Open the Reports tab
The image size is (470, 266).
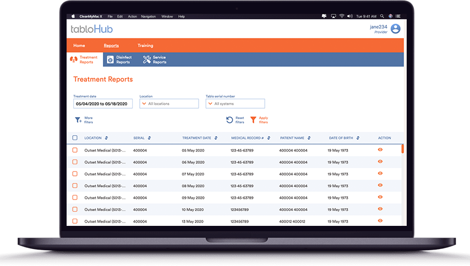[111, 46]
